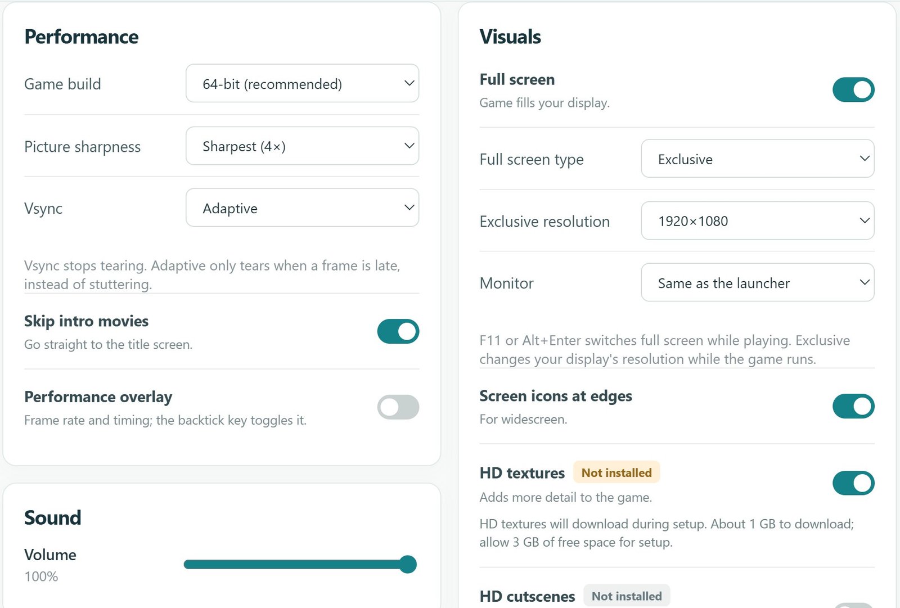This screenshot has height=608, width=900.
Task: Open the Picture sharpness dropdown
Action: click(x=302, y=146)
